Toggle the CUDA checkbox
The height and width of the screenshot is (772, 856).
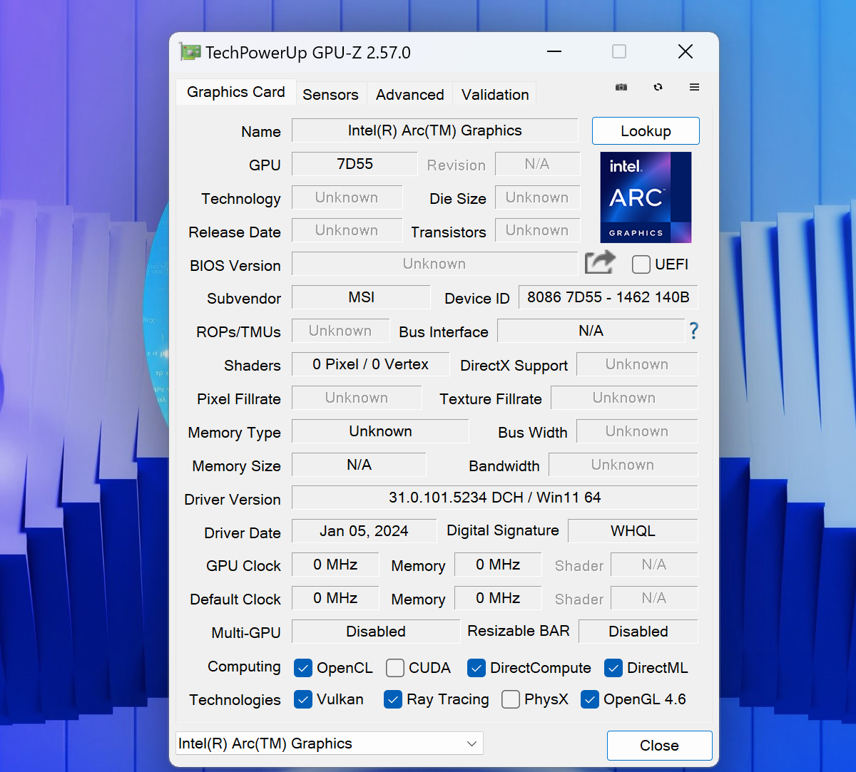pyautogui.click(x=395, y=668)
